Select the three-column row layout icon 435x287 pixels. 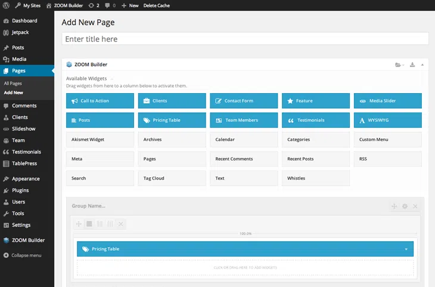110,224
